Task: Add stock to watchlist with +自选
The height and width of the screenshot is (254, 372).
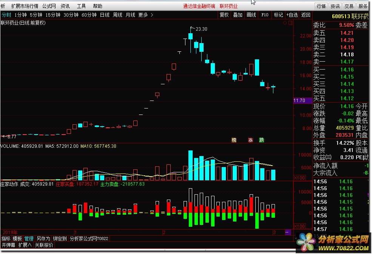Action: [292, 15]
